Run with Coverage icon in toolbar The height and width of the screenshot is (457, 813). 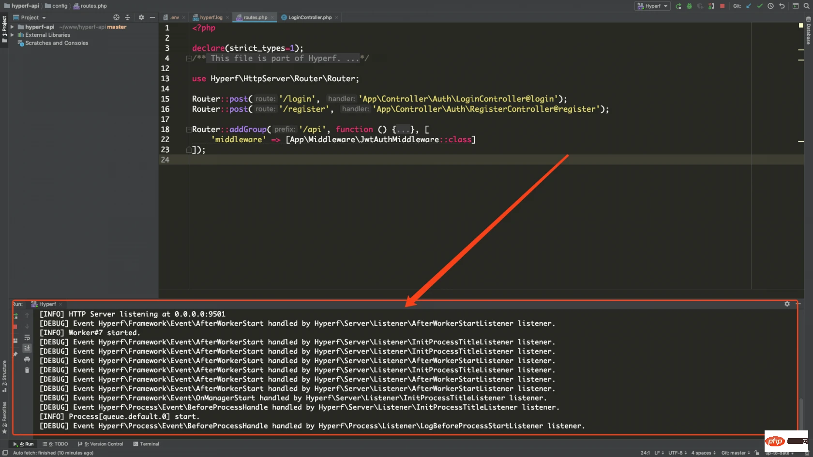[700, 6]
